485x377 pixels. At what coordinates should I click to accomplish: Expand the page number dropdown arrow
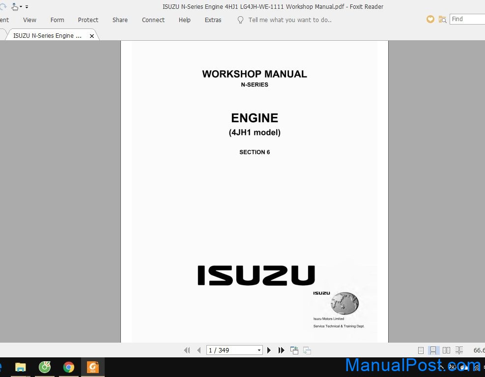click(x=259, y=350)
